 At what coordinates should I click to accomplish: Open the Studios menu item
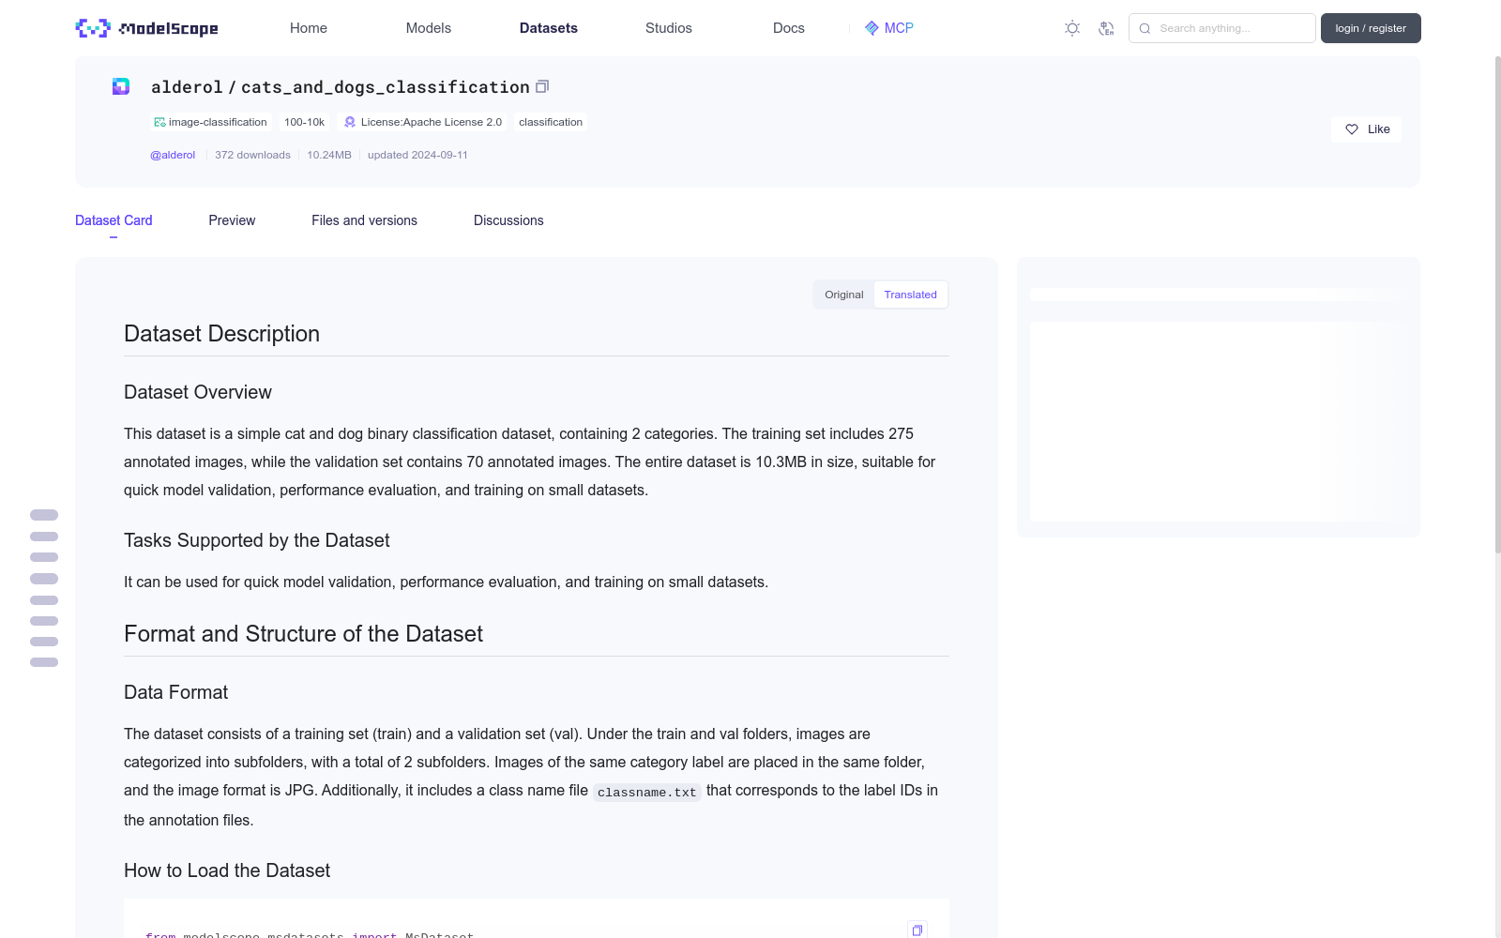click(668, 28)
